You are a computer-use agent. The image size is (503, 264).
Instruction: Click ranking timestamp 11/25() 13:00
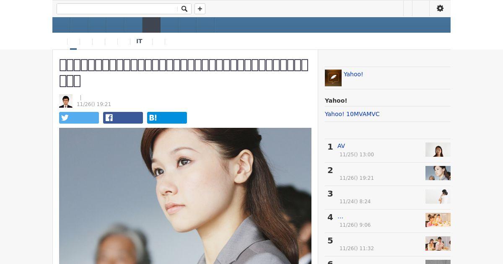point(357,155)
